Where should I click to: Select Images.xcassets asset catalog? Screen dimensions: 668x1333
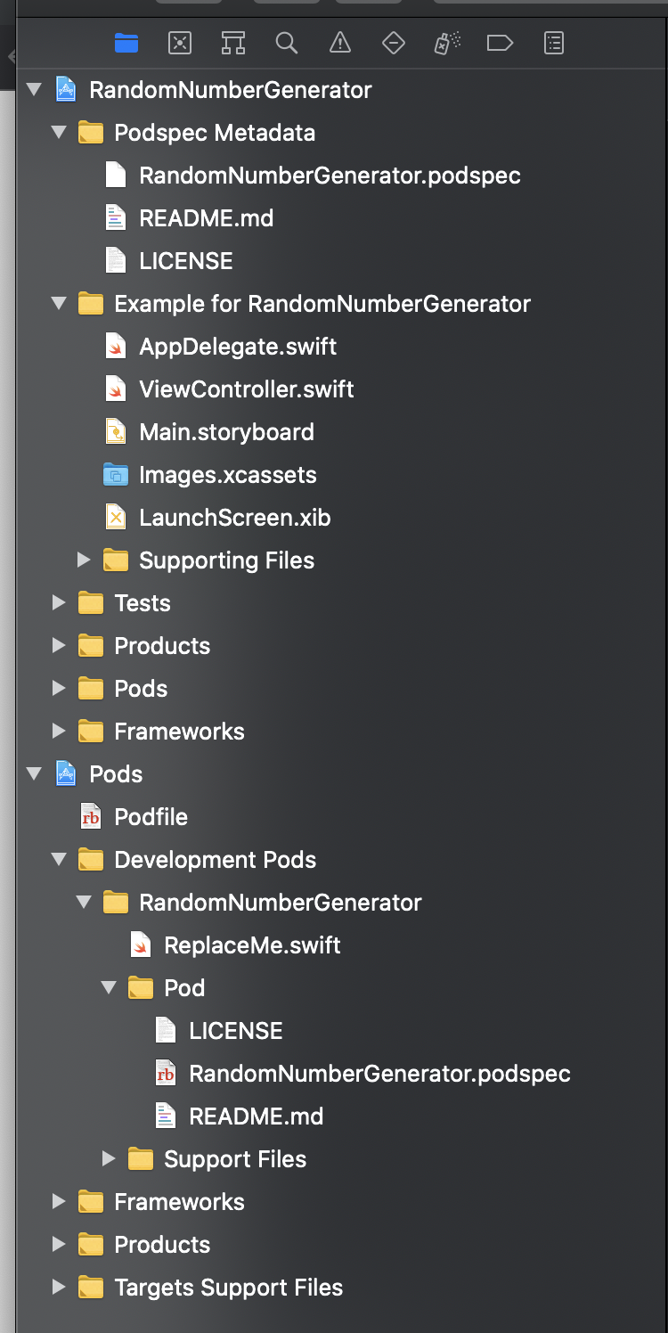coord(227,475)
